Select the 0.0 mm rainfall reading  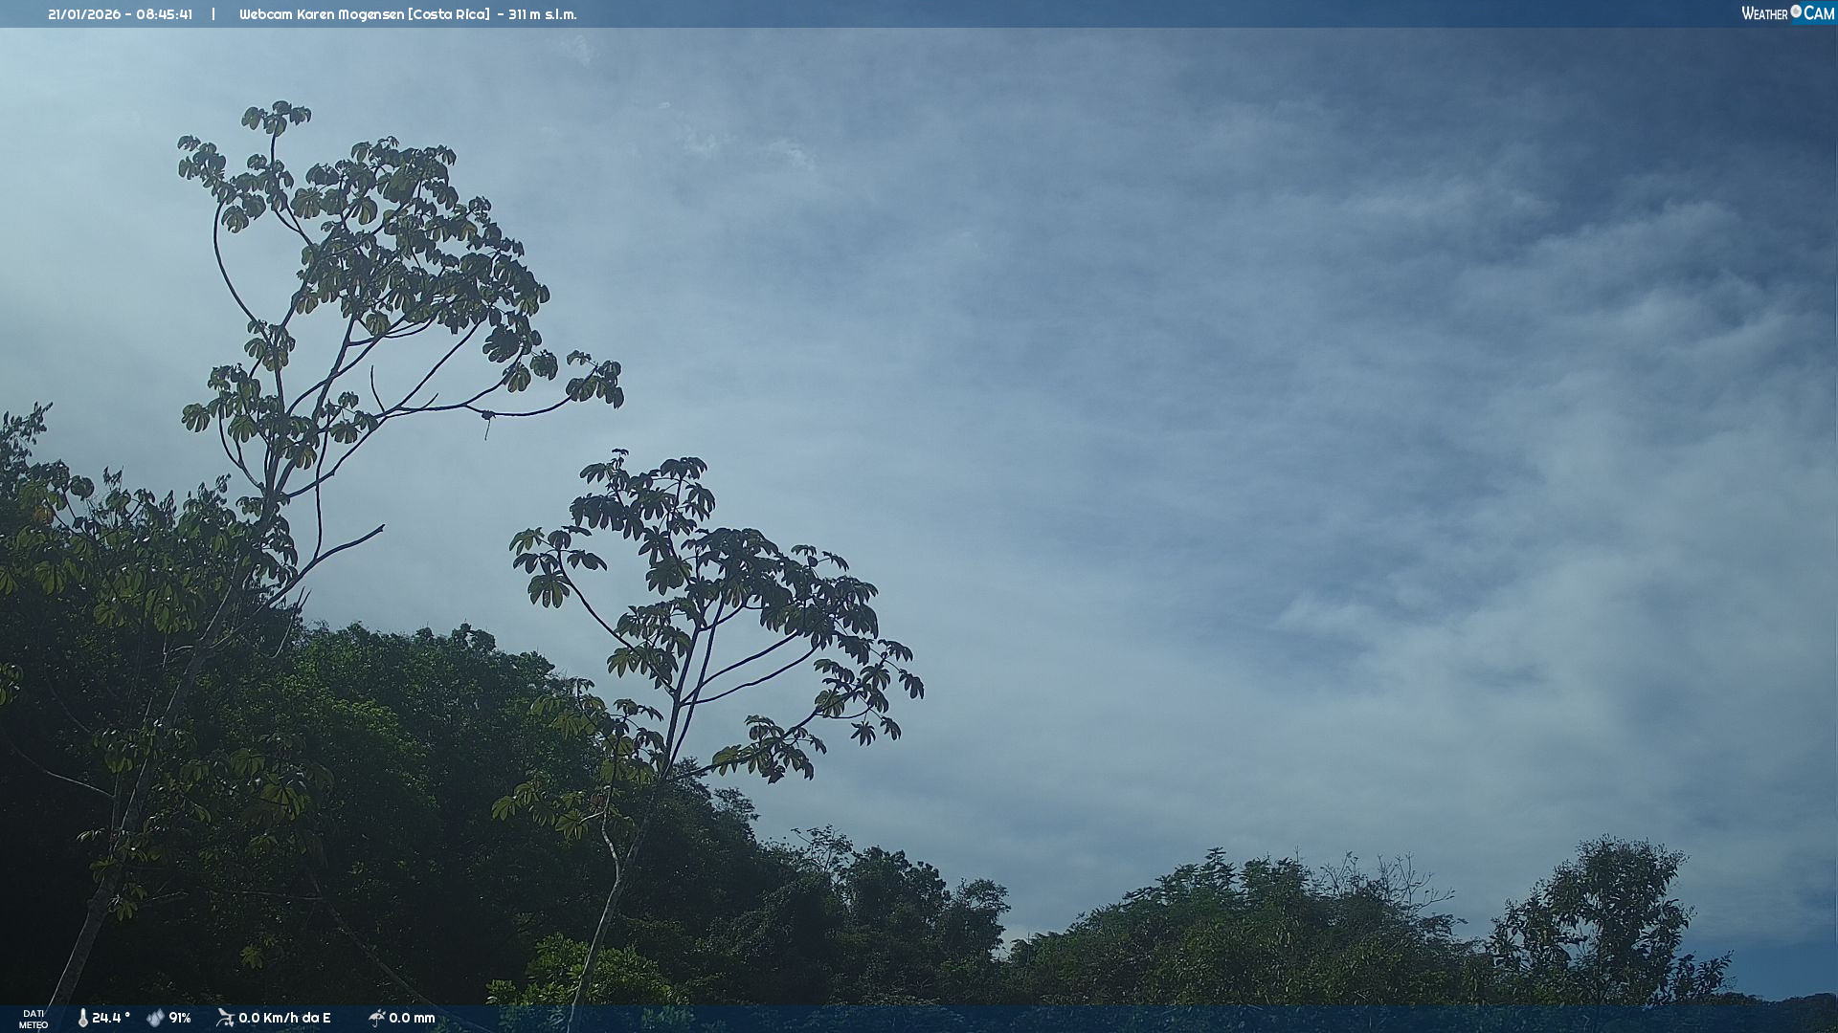412,1019
